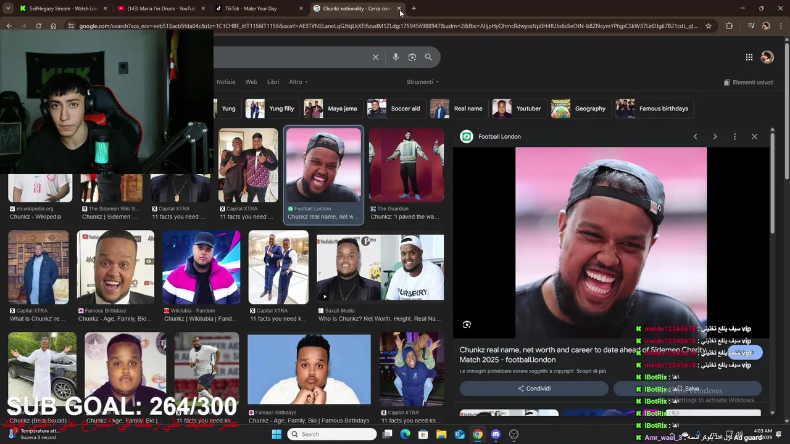The image size is (790, 444).
Task: Go to browser home page
Action: pyautogui.click(x=53, y=26)
